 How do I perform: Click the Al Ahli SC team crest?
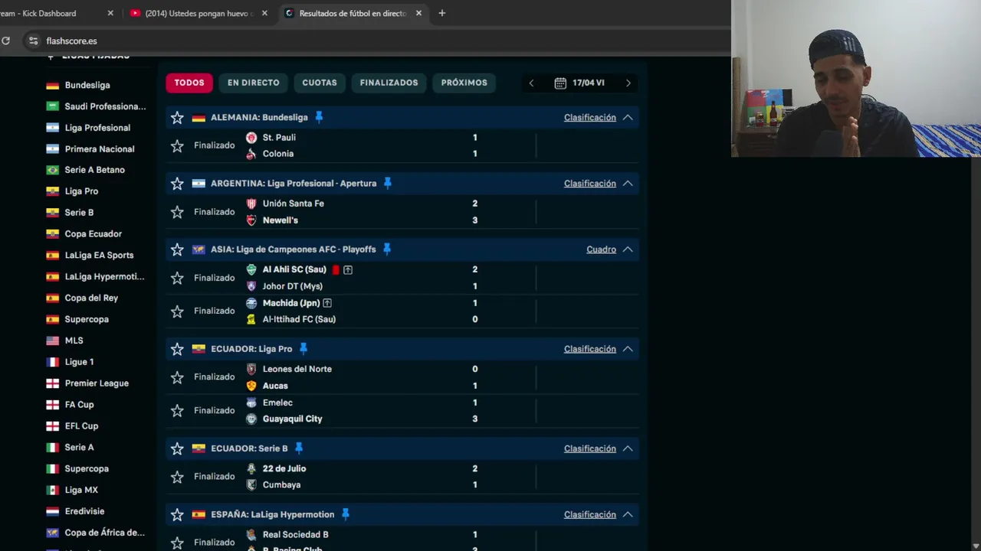click(251, 269)
